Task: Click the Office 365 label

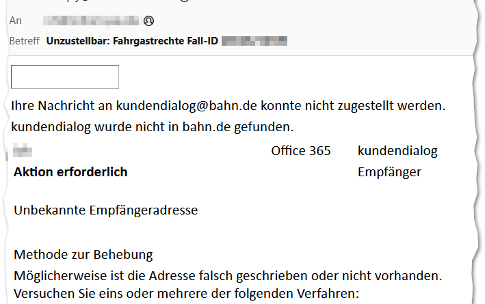Action: 300,150
